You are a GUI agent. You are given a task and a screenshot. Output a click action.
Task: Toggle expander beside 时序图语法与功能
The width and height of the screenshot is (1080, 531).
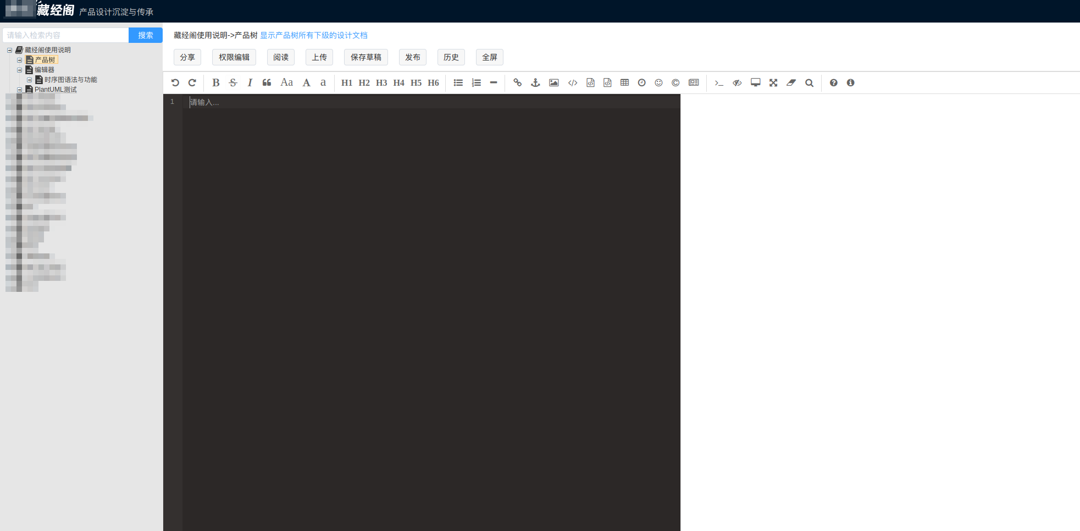pos(29,80)
